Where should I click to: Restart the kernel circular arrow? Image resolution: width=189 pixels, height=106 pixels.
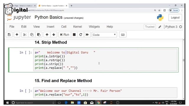81,35
